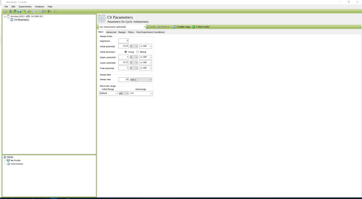Select the rising initial direction

(x=126, y=52)
